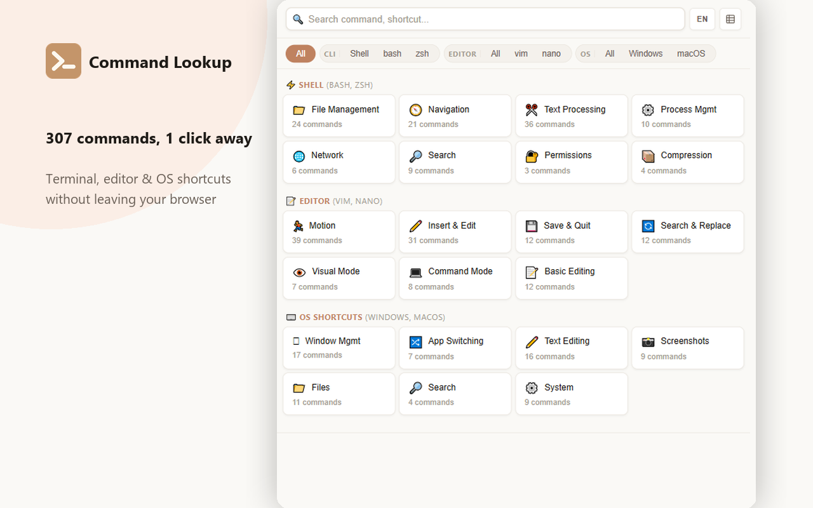Switch to table view using the grid icon

(730, 19)
